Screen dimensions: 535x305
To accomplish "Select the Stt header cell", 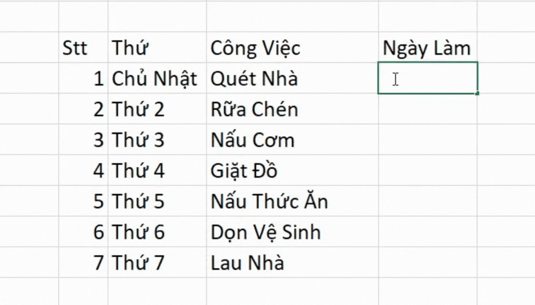I will 83,47.
